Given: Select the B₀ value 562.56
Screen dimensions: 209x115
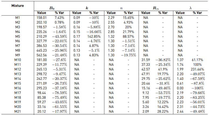Looking at the screenshot, I should [x=42, y=54].
